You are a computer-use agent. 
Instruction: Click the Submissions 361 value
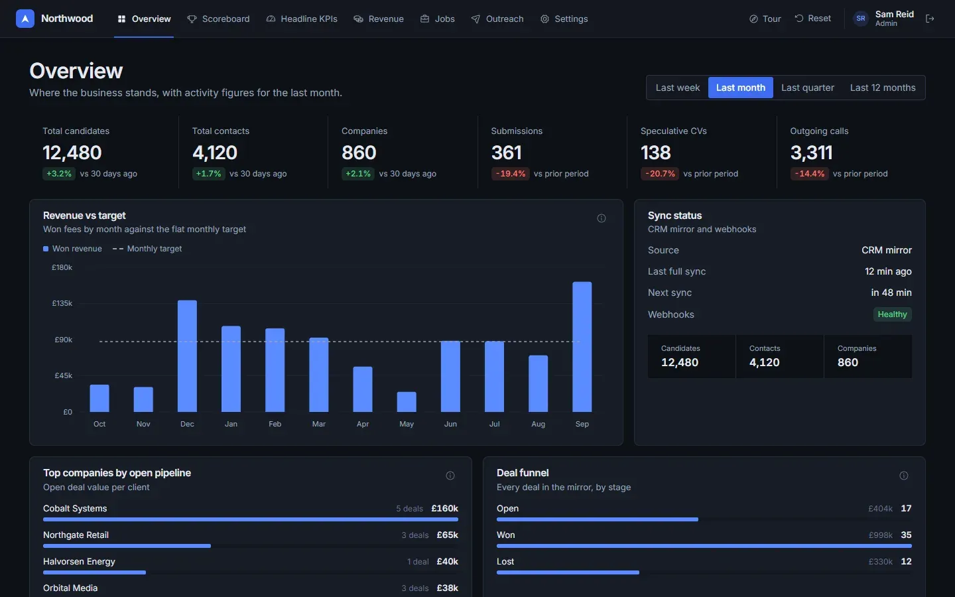pyautogui.click(x=507, y=153)
